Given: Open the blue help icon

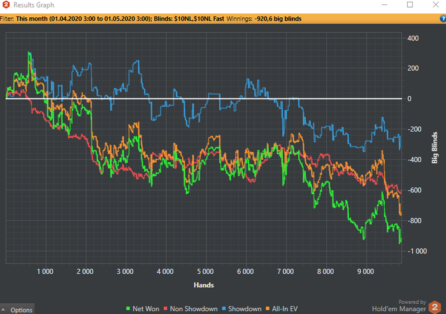Looking at the screenshot, I should (443, 18).
